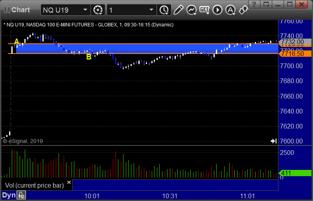The height and width of the screenshot is (201, 313).
Task: Click the 7600.00 price axis label
Action: (291, 141)
